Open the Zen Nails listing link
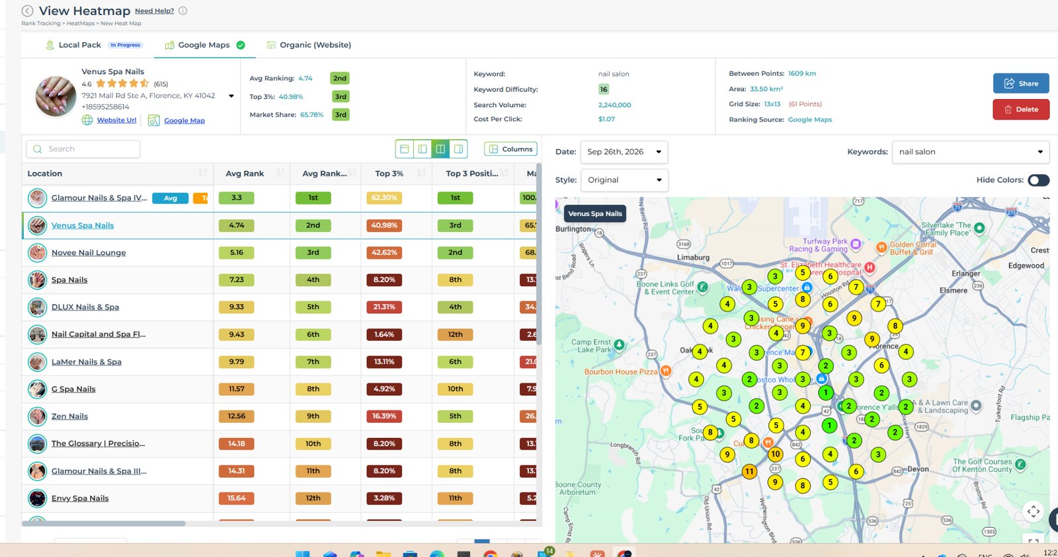Screen dimensions: 1058x557 (69, 416)
